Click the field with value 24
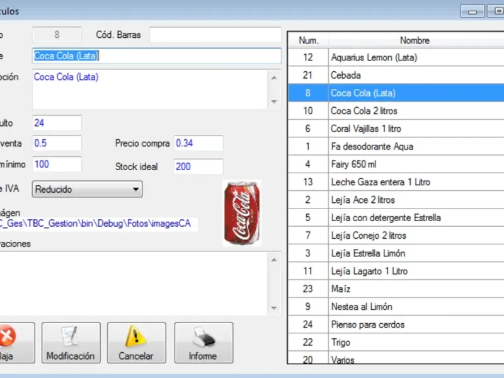Viewport: 504px width, 378px height. (x=57, y=123)
